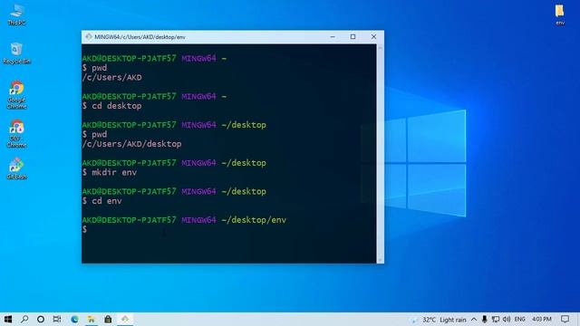
Task: Minimize the MINGW64 terminal window
Action: pyautogui.click(x=333, y=36)
